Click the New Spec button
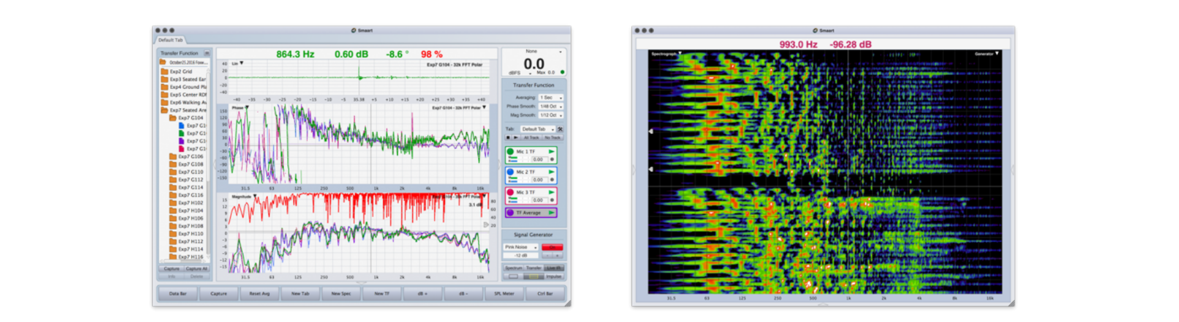This screenshot has width=1179, height=322. (x=341, y=294)
